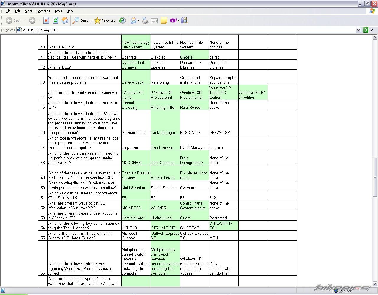
Task: Open the Tools menu
Action: click(58, 11)
